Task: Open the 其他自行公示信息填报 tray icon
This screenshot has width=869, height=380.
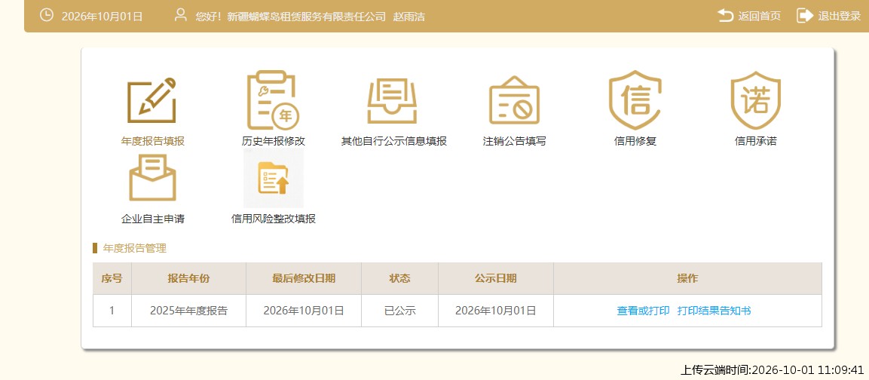Action: click(393, 100)
